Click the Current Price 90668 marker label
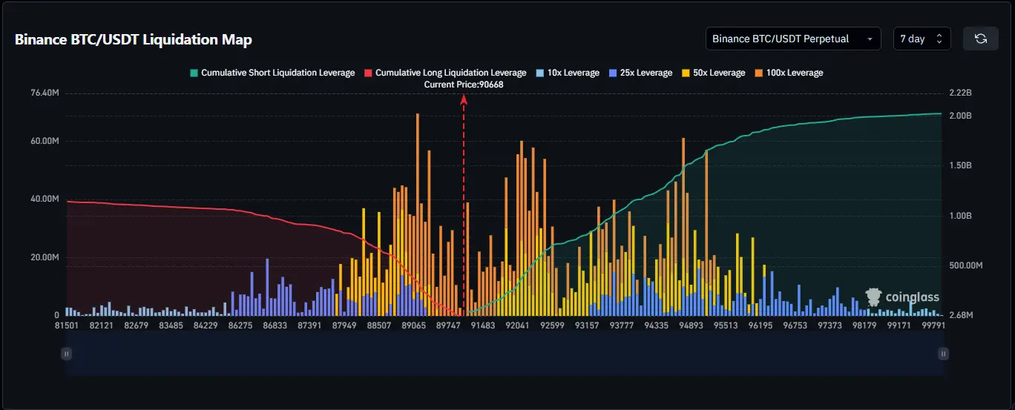Image resolution: width=1015 pixels, height=410 pixels. coord(464,85)
